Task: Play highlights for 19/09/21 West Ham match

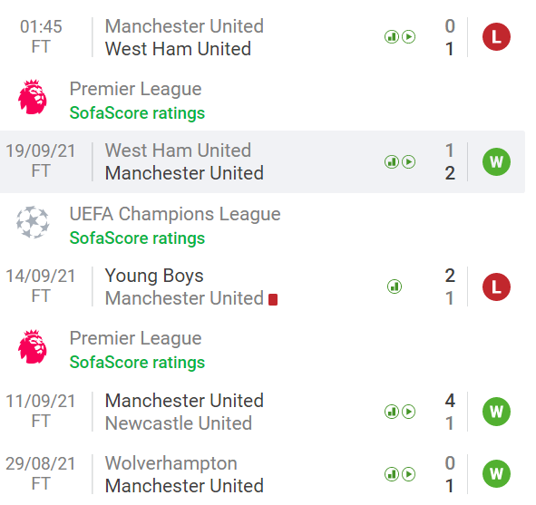Action: coord(408,162)
